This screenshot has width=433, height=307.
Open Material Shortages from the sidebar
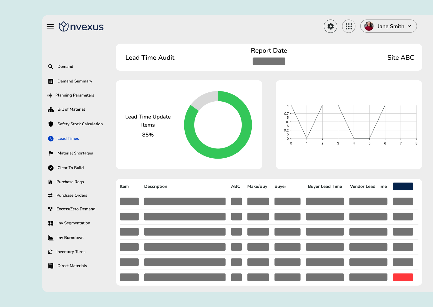pyautogui.click(x=75, y=153)
